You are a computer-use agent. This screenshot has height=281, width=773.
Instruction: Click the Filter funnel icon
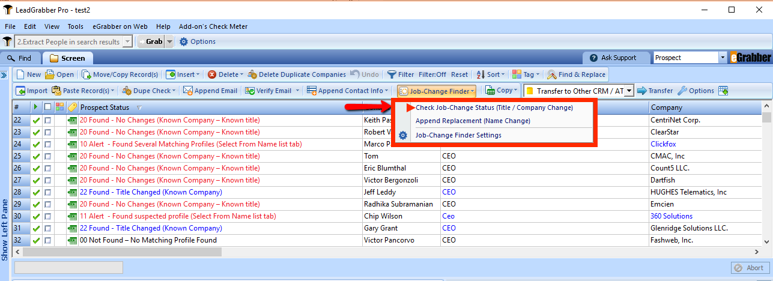click(392, 74)
